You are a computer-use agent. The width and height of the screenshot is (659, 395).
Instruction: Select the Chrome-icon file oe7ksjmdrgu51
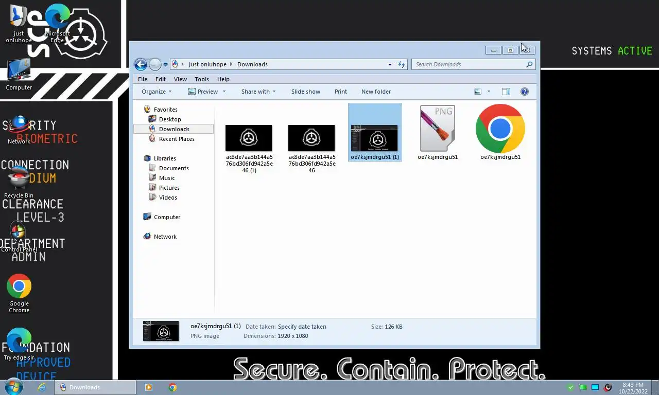(x=500, y=133)
